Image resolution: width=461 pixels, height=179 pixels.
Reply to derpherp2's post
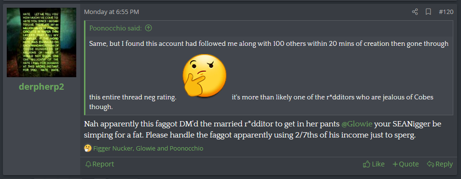click(x=444, y=164)
